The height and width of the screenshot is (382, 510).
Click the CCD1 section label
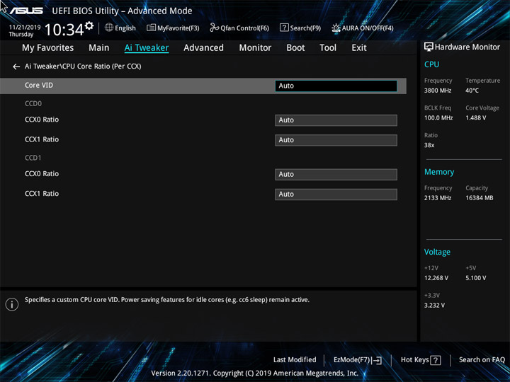[33, 158]
